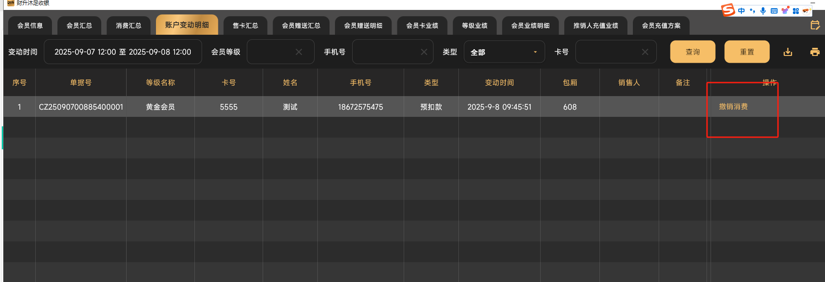825x282 pixels.
Task: Click the 黄金会员 cell
Action: click(160, 107)
